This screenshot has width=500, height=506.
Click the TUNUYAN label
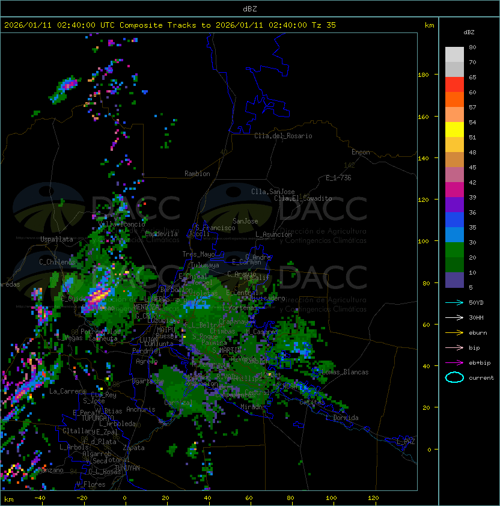click(127, 468)
